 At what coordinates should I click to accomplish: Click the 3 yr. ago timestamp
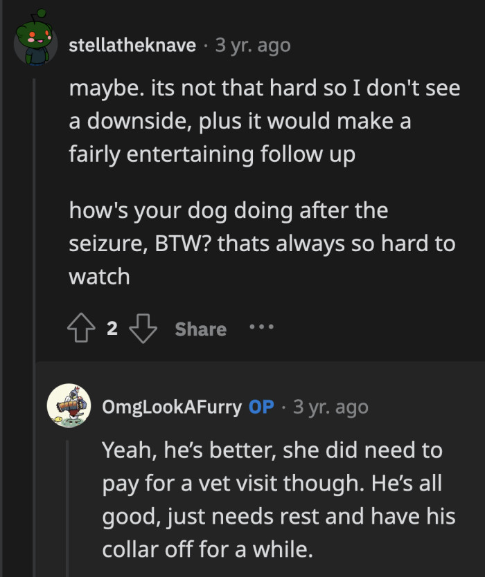pyautogui.click(x=252, y=45)
